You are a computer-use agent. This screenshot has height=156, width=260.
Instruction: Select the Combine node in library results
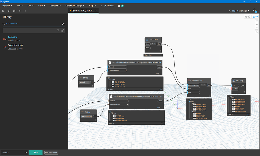tap(13, 37)
